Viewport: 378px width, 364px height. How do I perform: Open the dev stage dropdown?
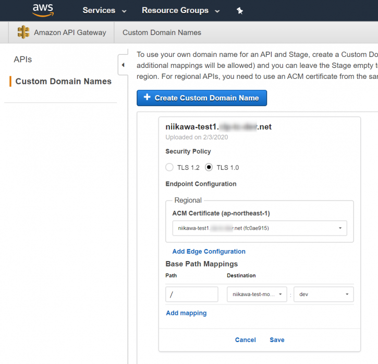[324, 294]
